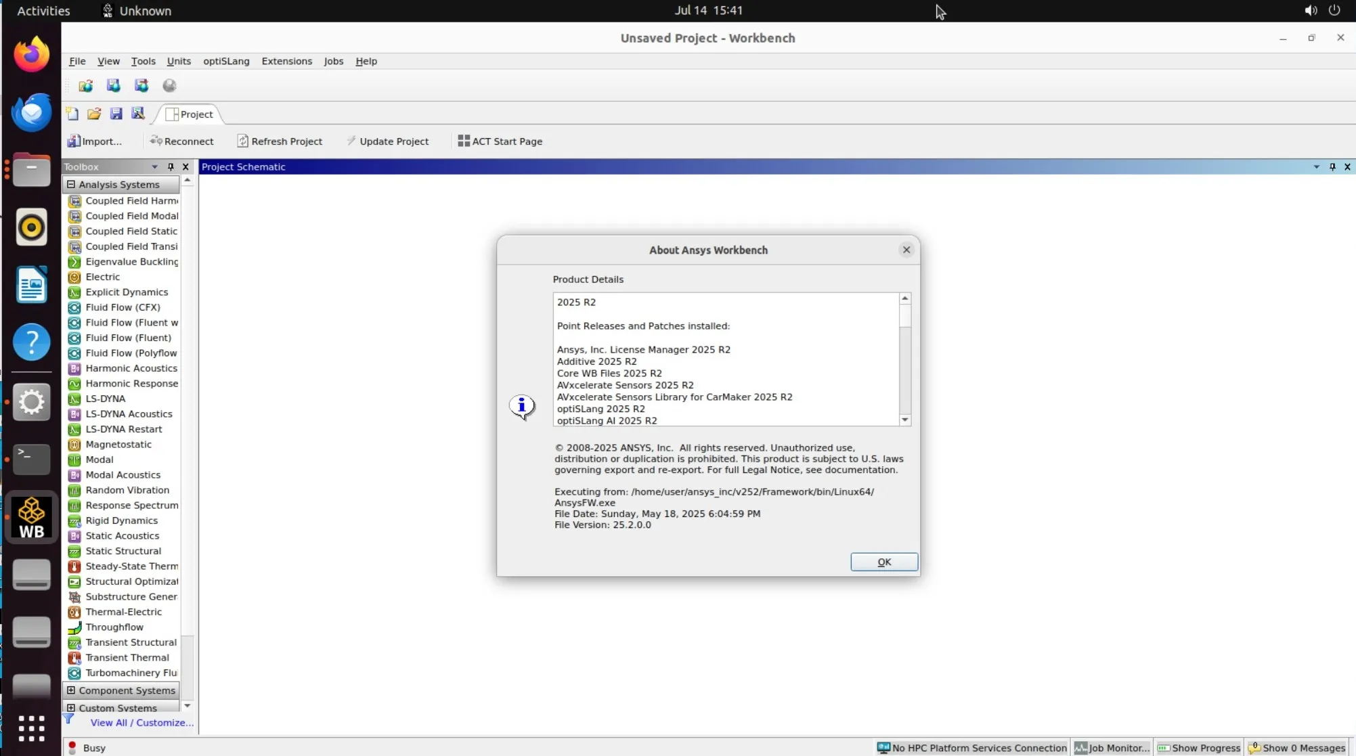
Task: Select the Modal system icon
Action: pos(74,460)
